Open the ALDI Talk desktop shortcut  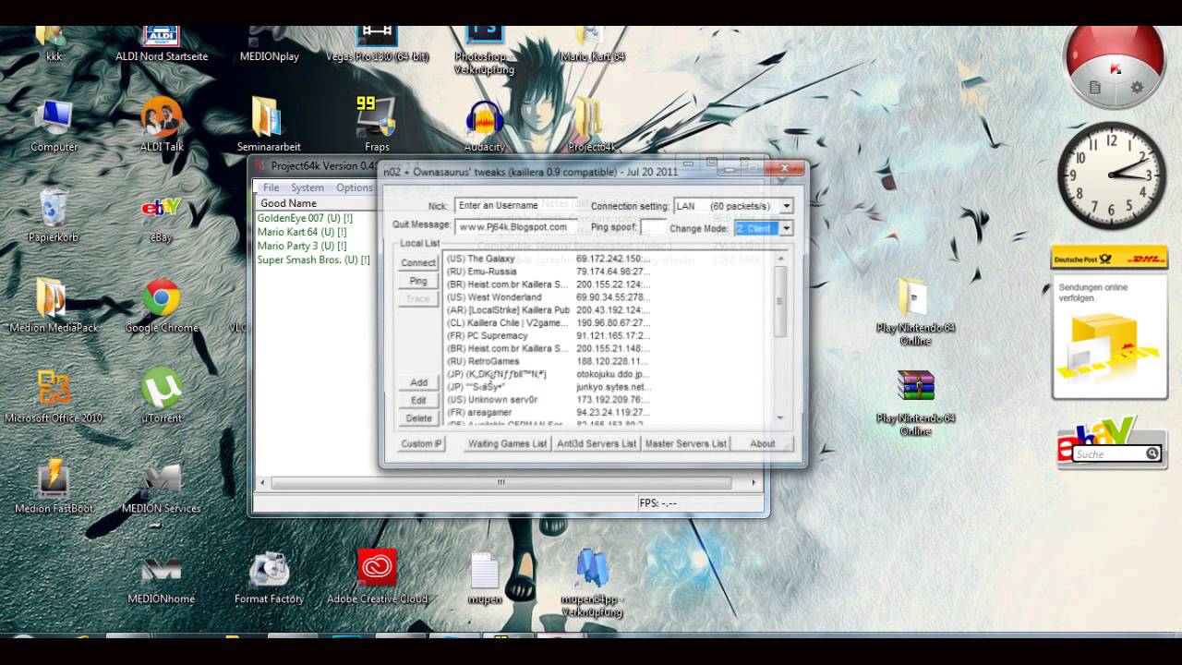162,125
